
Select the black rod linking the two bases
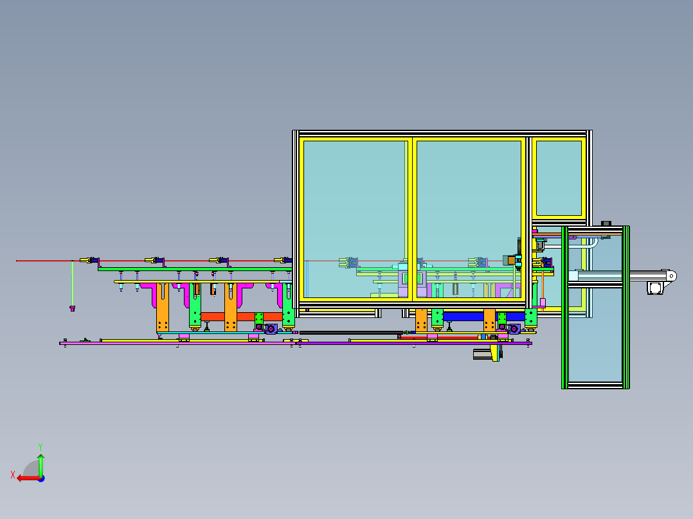pyautogui.click(x=352, y=333)
